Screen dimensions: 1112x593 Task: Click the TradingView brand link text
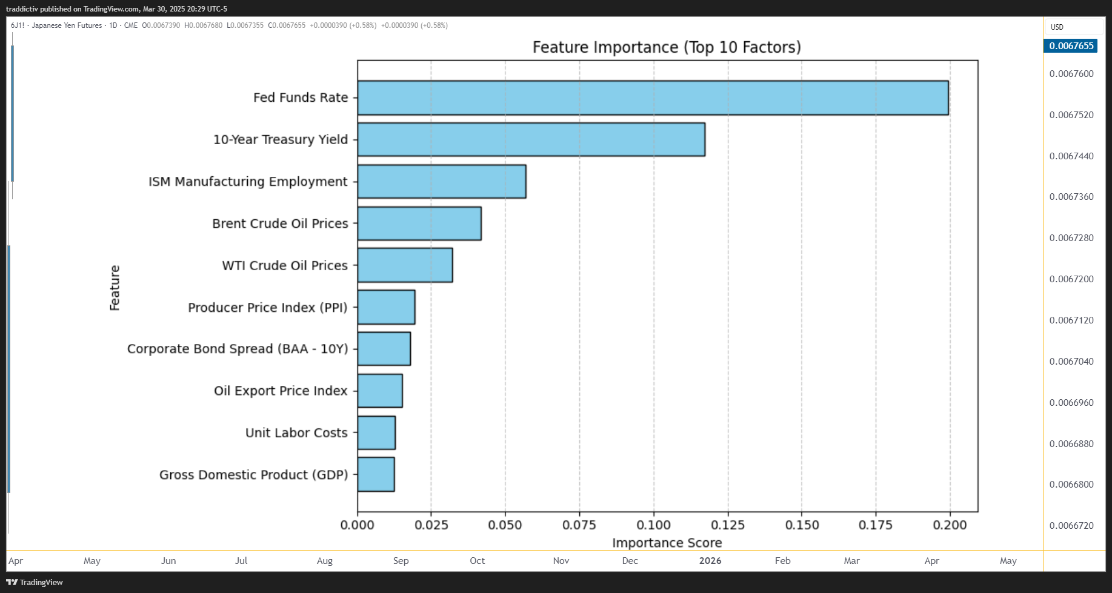pyautogui.click(x=41, y=582)
